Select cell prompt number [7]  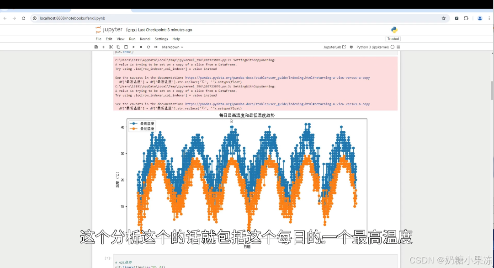(108, 258)
